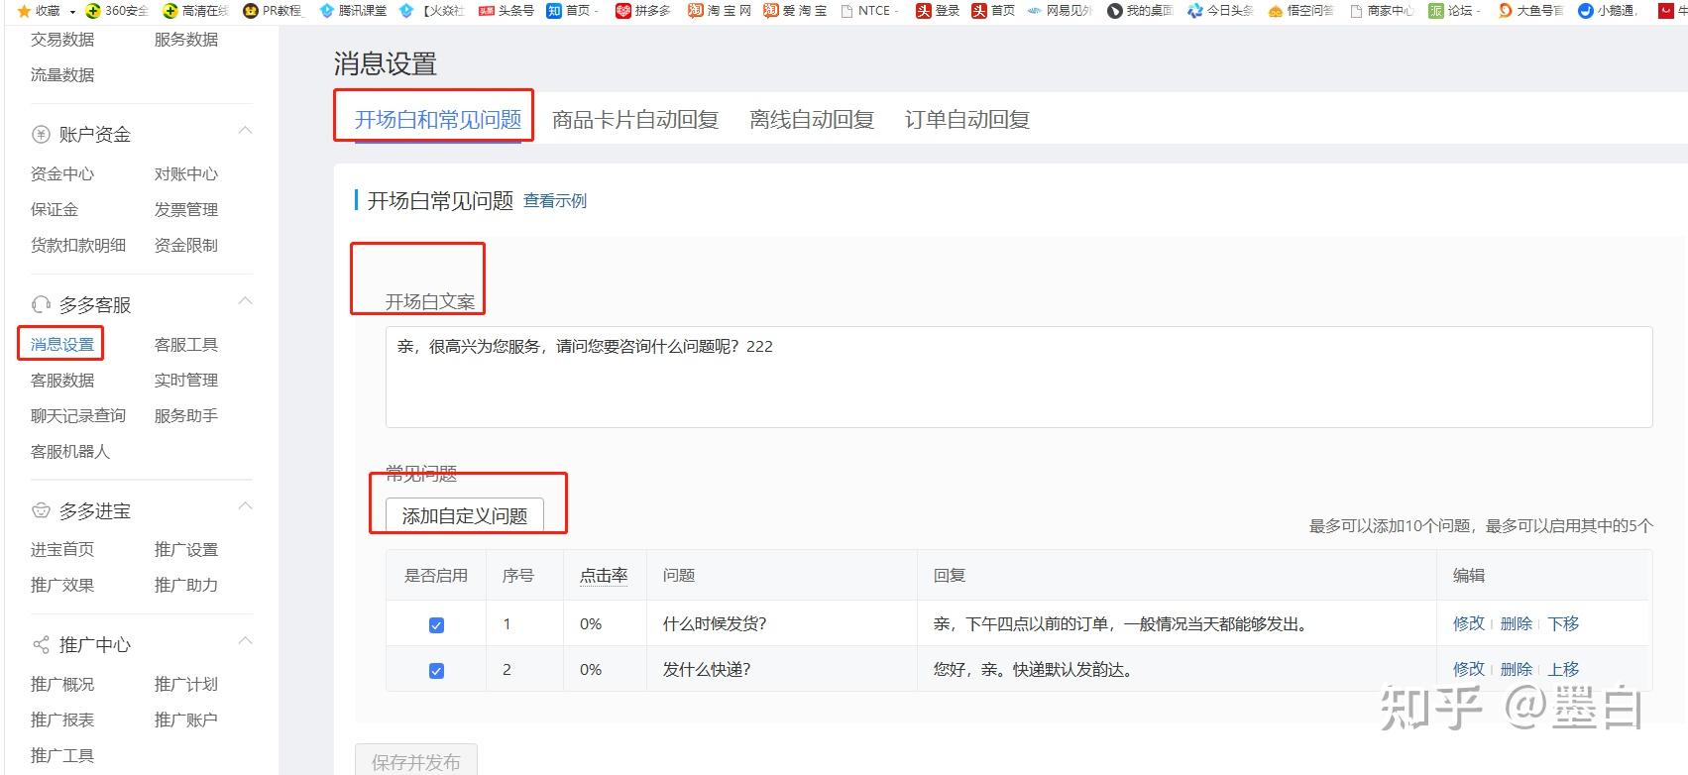
Task: Disable the 发什么快递 question checkbox
Action: pos(436,671)
